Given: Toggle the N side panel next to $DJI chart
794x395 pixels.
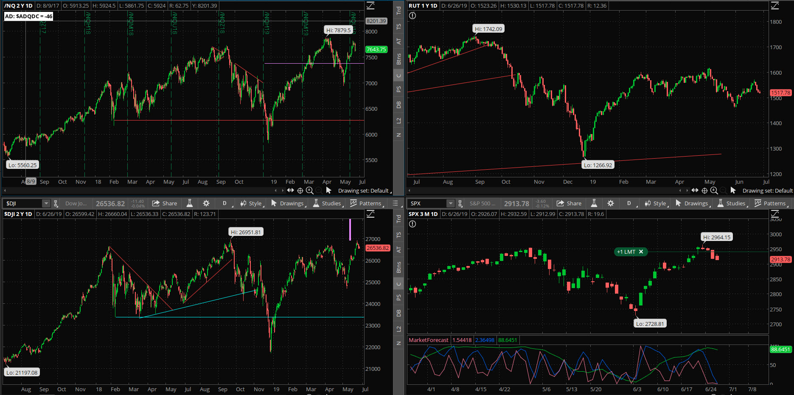Looking at the screenshot, I should tap(398, 343).
